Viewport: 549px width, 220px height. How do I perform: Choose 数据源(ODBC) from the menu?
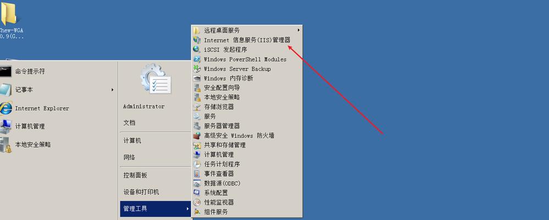(247, 183)
